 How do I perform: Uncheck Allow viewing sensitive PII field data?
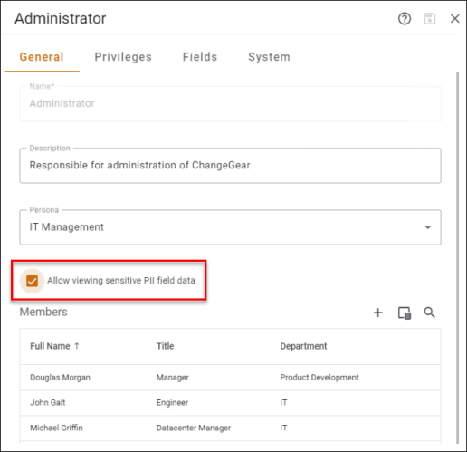pos(32,281)
